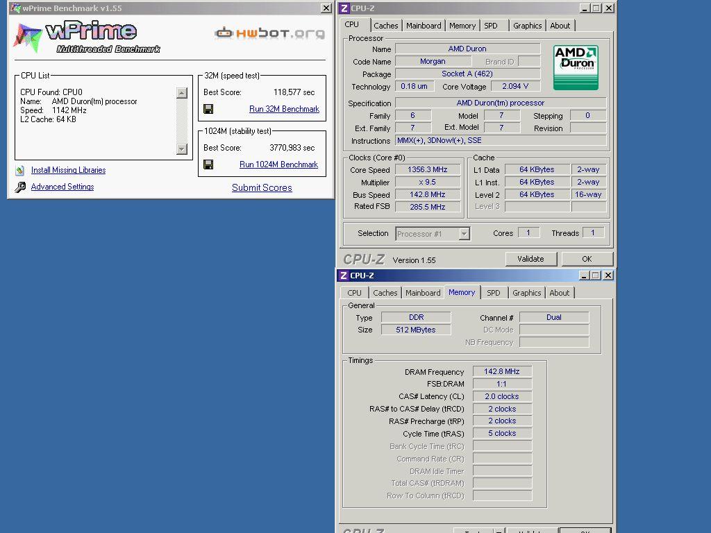This screenshot has height=533, width=711.
Task: Close the lower CPU-Z Memory window
Action: [x=608, y=275]
